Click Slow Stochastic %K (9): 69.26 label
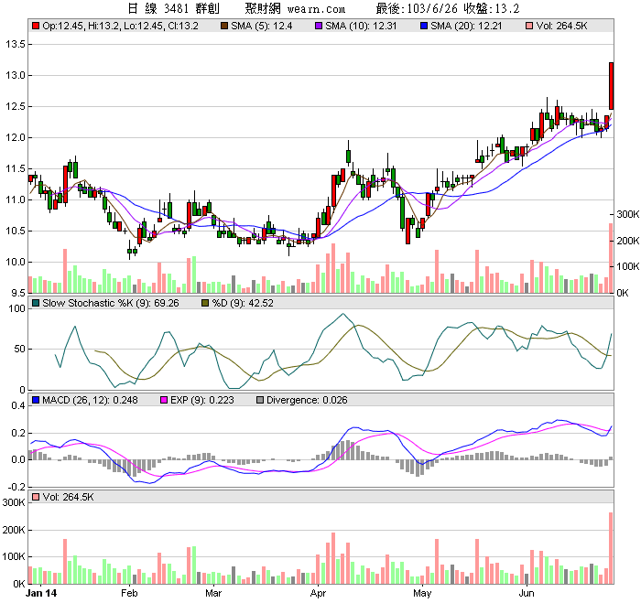 point(111,303)
